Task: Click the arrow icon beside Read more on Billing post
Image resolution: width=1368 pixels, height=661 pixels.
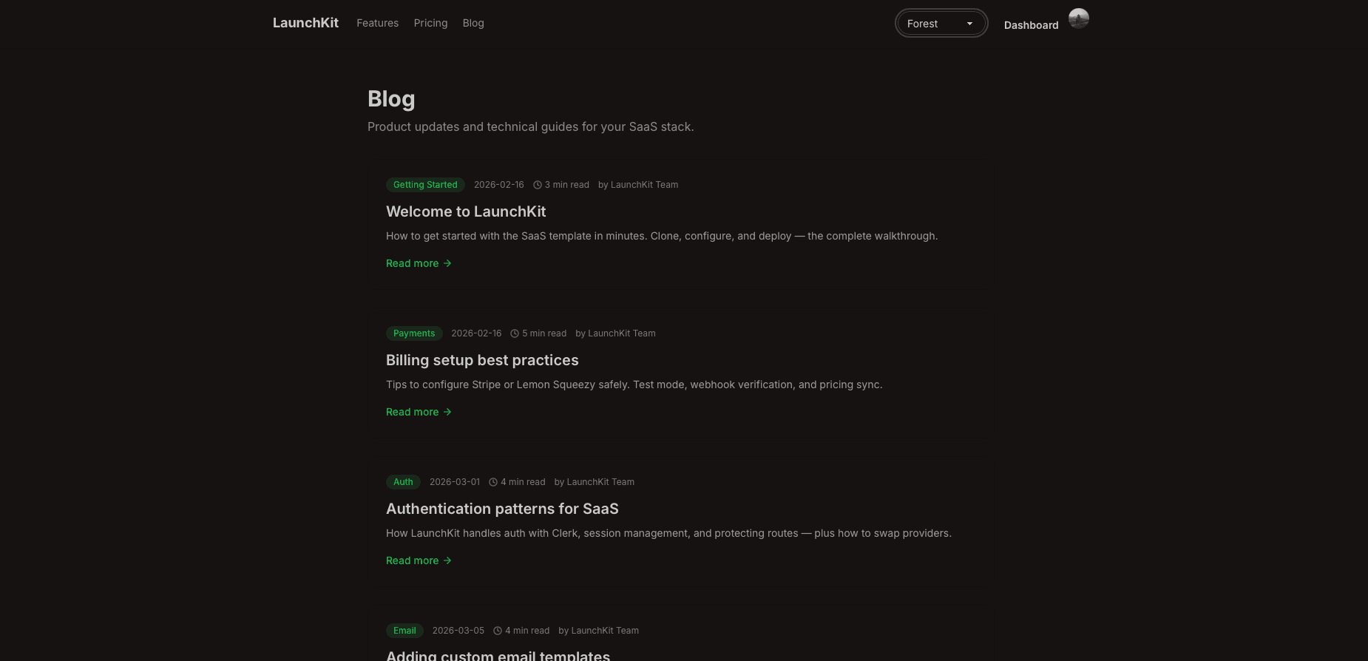Action: (448, 412)
